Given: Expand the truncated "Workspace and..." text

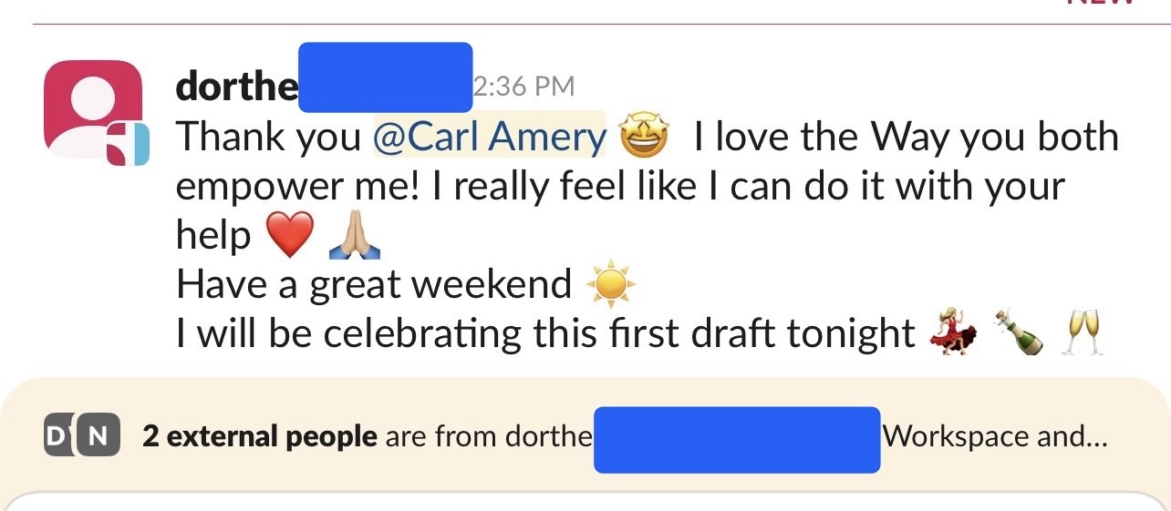Looking at the screenshot, I should pyautogui.click(x=994, y=436).
